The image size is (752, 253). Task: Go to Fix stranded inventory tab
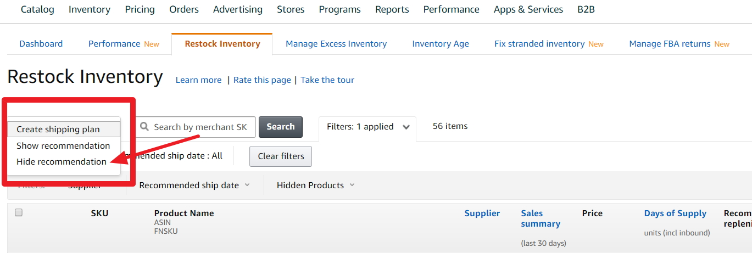point(539,44)
